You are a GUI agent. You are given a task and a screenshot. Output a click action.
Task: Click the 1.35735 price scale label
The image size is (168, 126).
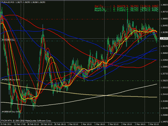pyautogui.click(x=164, y=74)
